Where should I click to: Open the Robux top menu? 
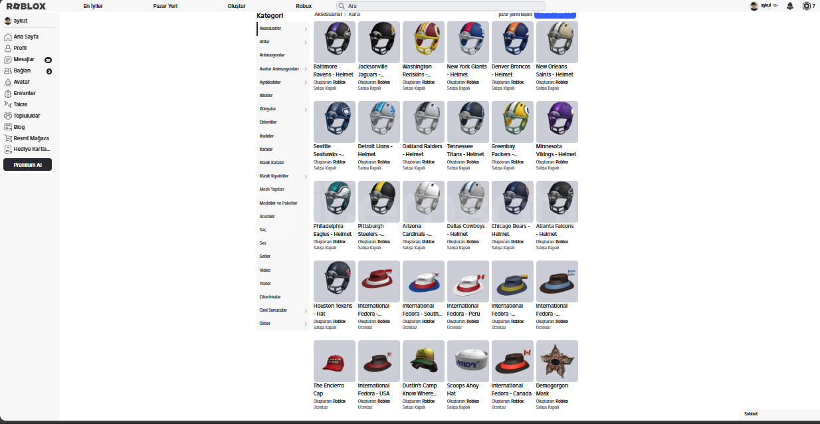coord(304,6)
